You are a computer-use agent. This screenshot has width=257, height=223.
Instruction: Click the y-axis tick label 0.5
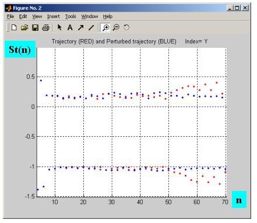[30, 77]
